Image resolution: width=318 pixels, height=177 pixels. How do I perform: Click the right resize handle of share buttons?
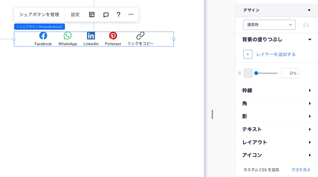click(x=174, y=39)
